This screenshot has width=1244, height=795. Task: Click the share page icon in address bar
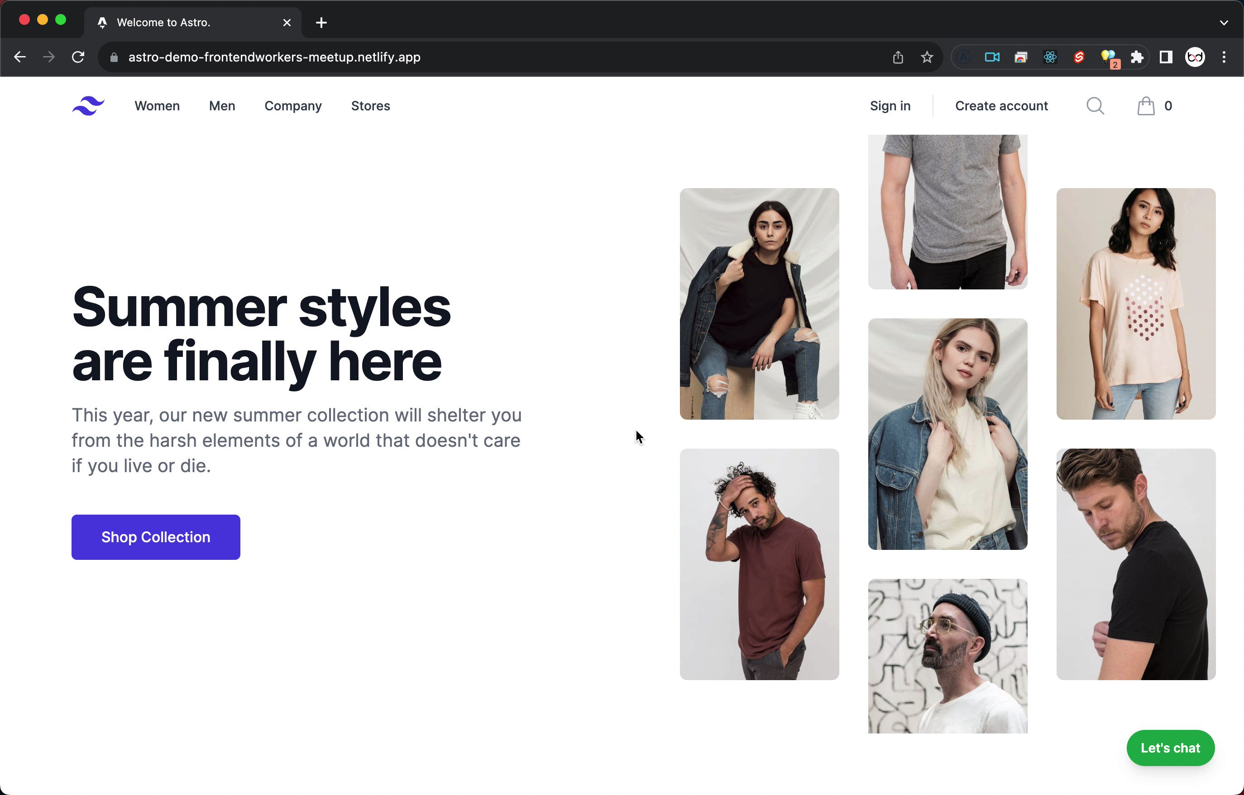(x=898, y=57)
